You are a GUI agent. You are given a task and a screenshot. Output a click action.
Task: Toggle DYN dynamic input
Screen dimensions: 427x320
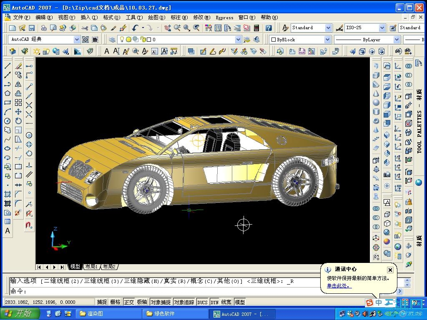(x=215, y=302)
